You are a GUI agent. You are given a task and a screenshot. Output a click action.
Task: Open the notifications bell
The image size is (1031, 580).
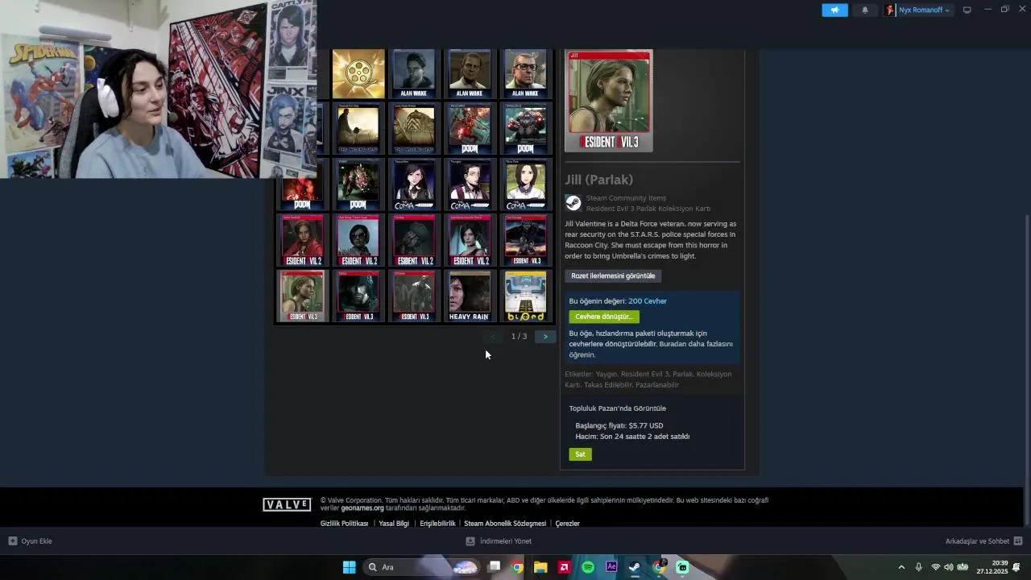click(865, 10)
